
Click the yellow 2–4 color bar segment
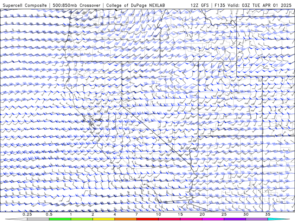[104, 219]
